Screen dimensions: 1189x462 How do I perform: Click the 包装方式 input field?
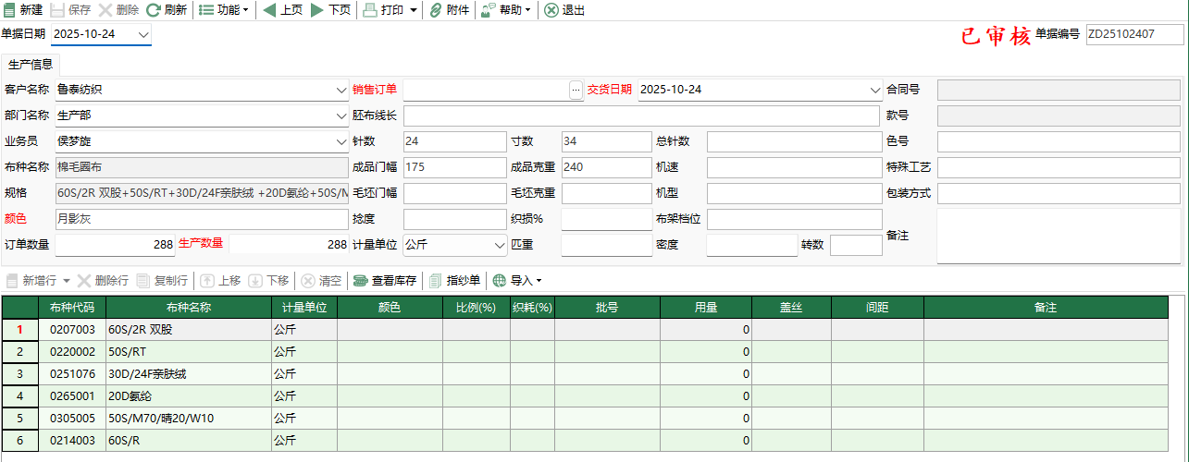click(1059, 193)
